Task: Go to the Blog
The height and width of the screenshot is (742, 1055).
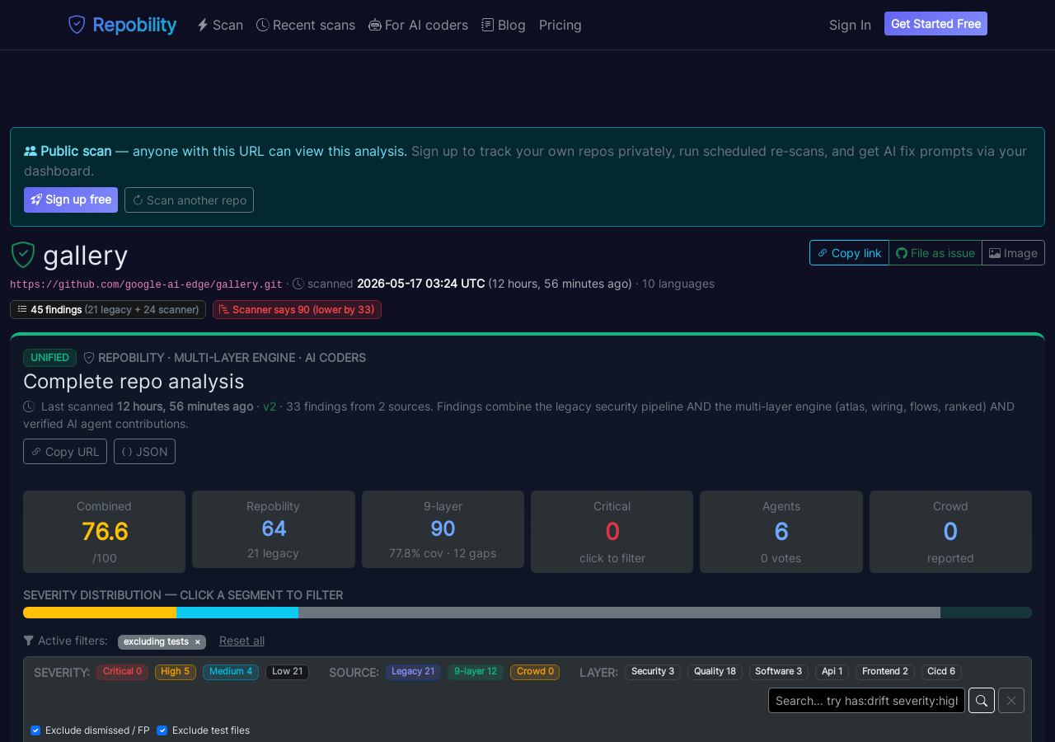Action: point(504,25)
